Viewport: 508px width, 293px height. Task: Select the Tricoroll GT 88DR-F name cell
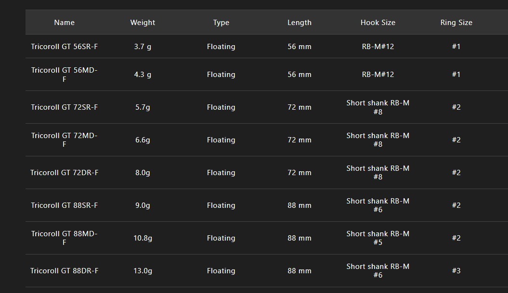coord(64,271)
